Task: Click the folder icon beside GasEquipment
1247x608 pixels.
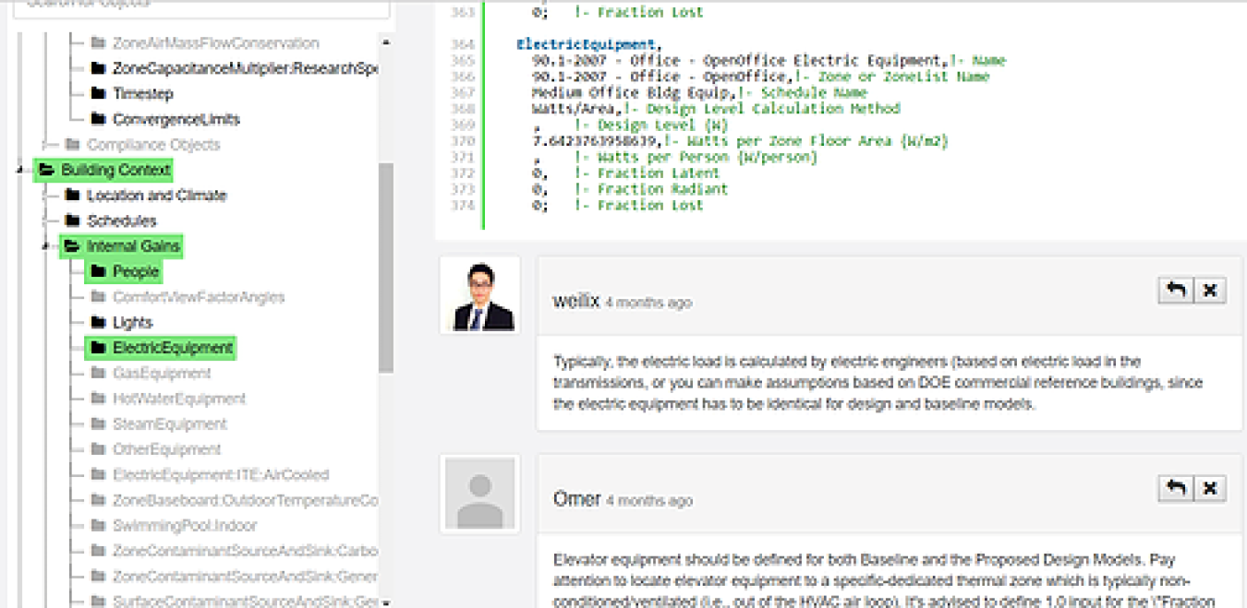Action: 99,373
